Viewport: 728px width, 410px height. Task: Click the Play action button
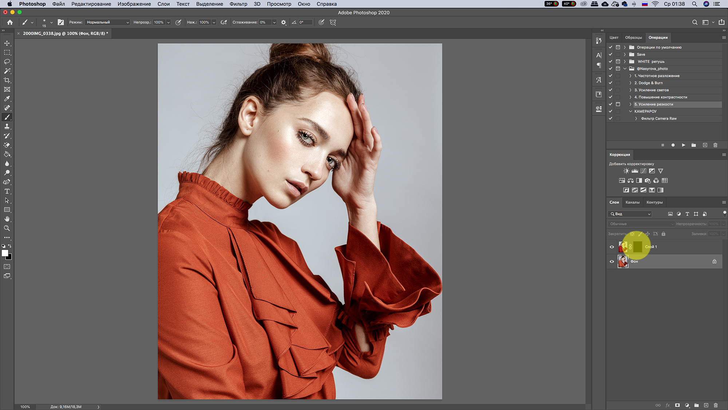[x=683, y=145]
